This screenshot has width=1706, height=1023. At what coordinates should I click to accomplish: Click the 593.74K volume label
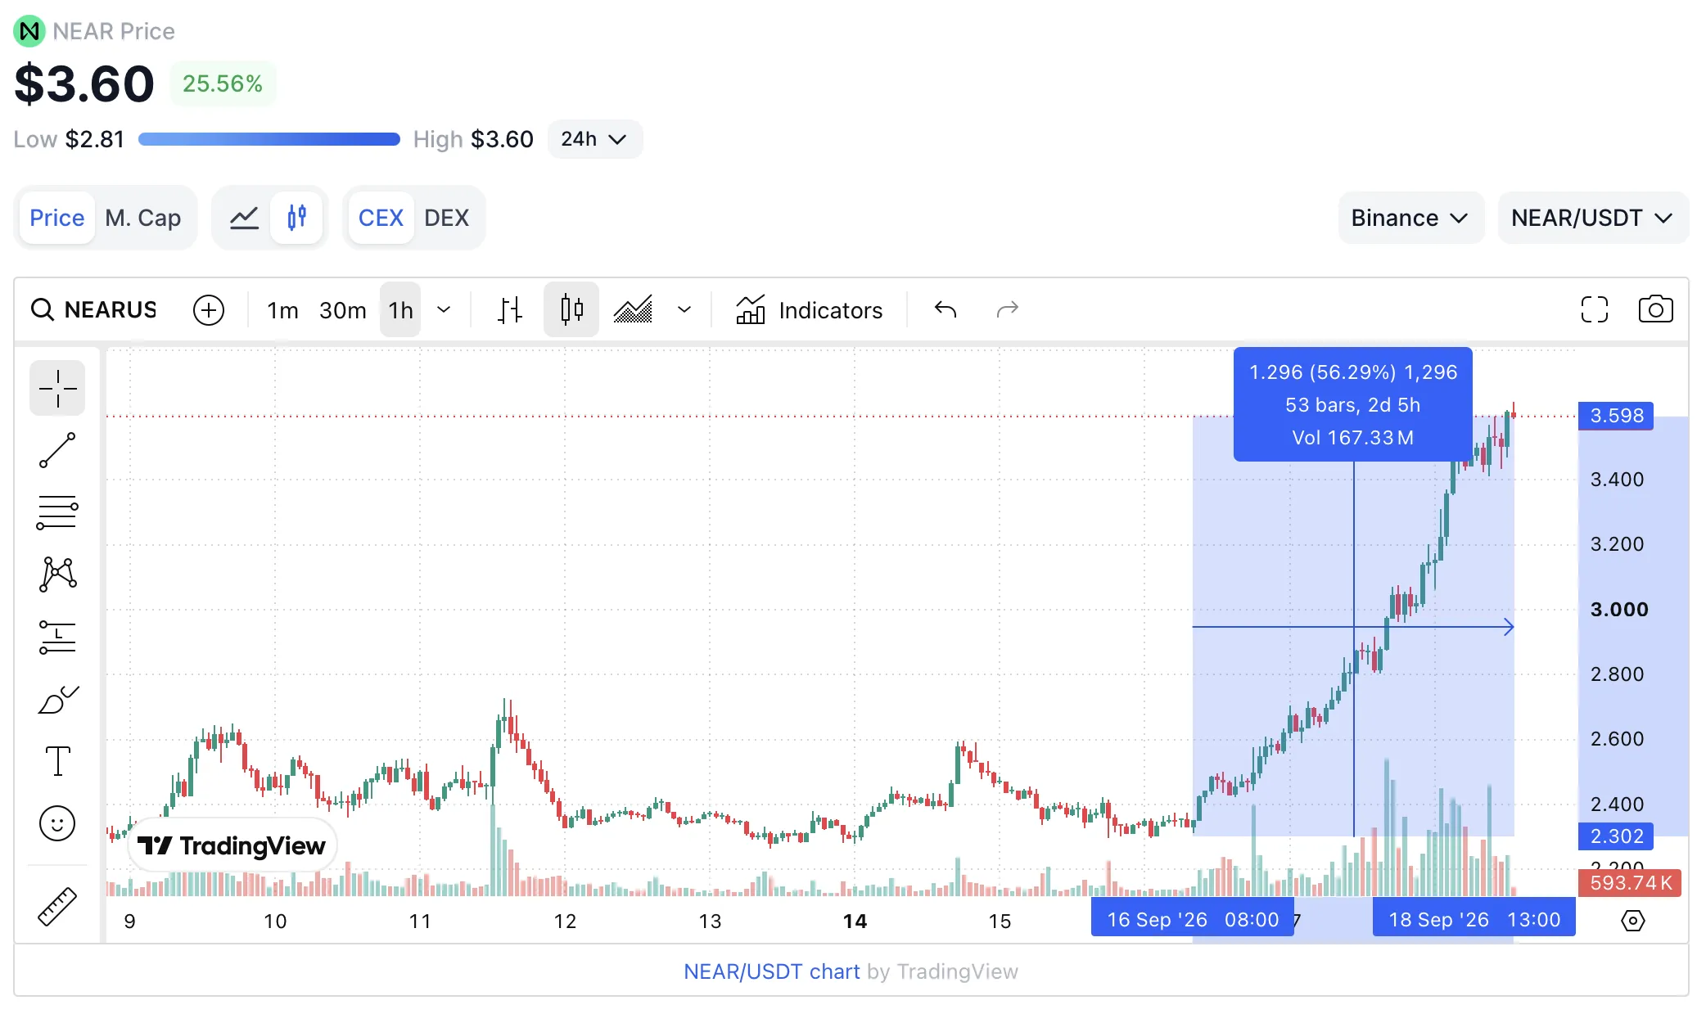coord(1630,883)
